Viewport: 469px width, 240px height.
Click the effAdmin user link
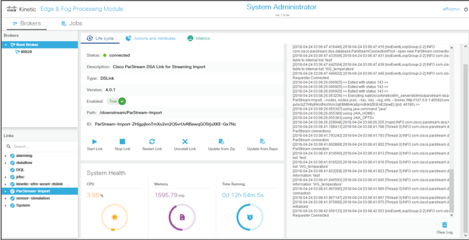pyautogui.click(x=451, y=9)
